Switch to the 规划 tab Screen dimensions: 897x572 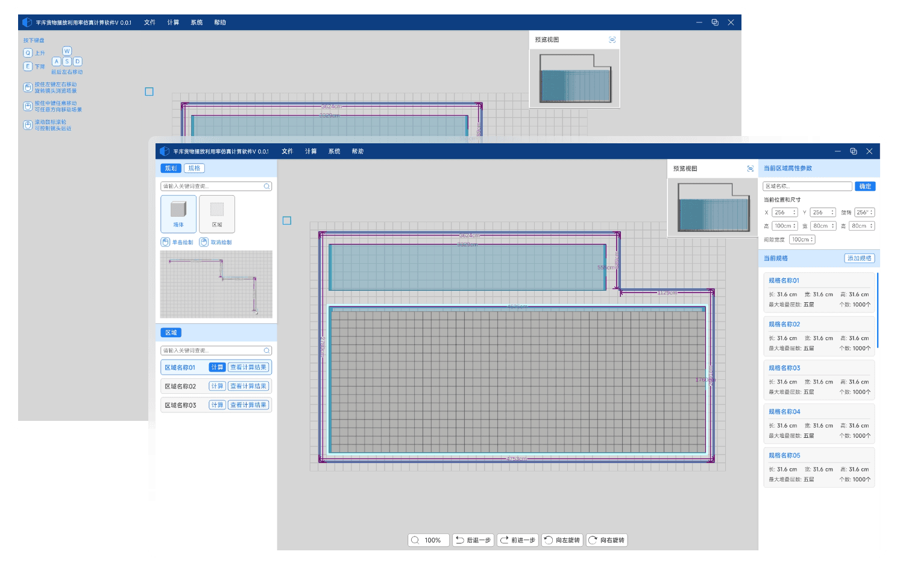171,169
